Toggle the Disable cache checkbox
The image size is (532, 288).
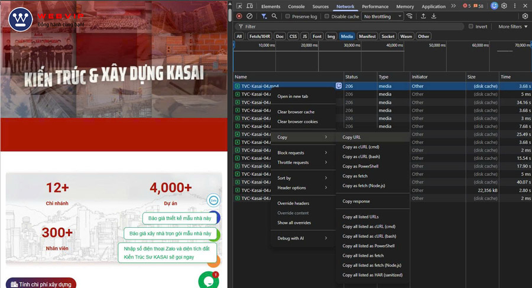click(327, 17)
